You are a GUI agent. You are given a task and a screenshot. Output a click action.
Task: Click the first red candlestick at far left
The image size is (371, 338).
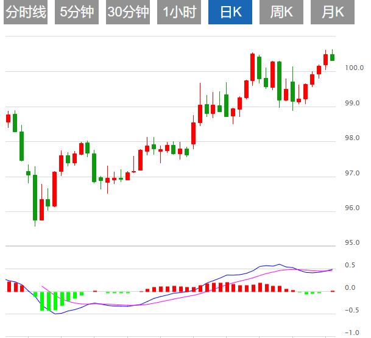[x=9, y=118]
